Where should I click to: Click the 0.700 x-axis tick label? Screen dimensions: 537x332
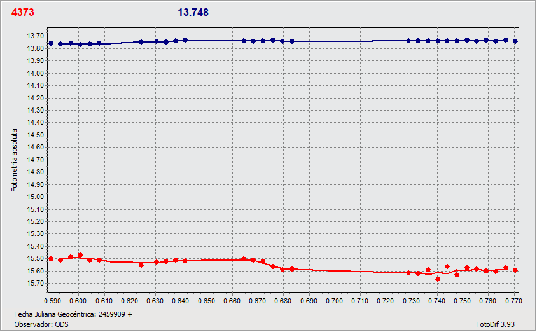coord(334,301)
